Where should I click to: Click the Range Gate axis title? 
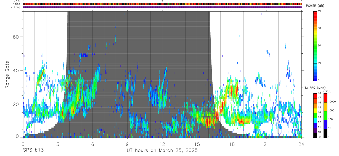7,74
